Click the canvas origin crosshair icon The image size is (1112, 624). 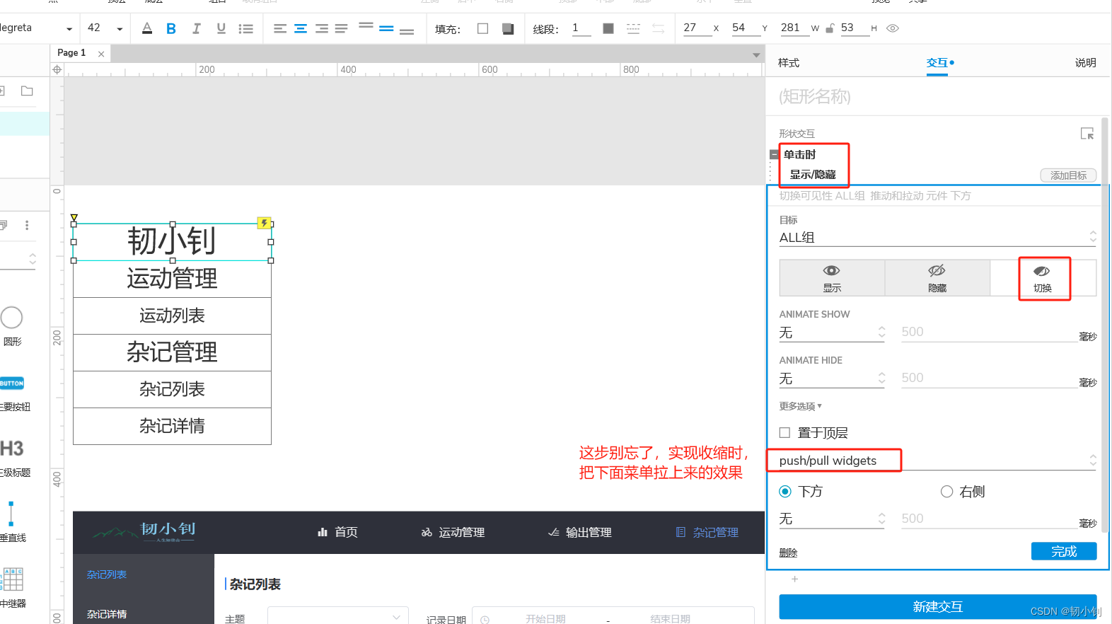point(57,69)
